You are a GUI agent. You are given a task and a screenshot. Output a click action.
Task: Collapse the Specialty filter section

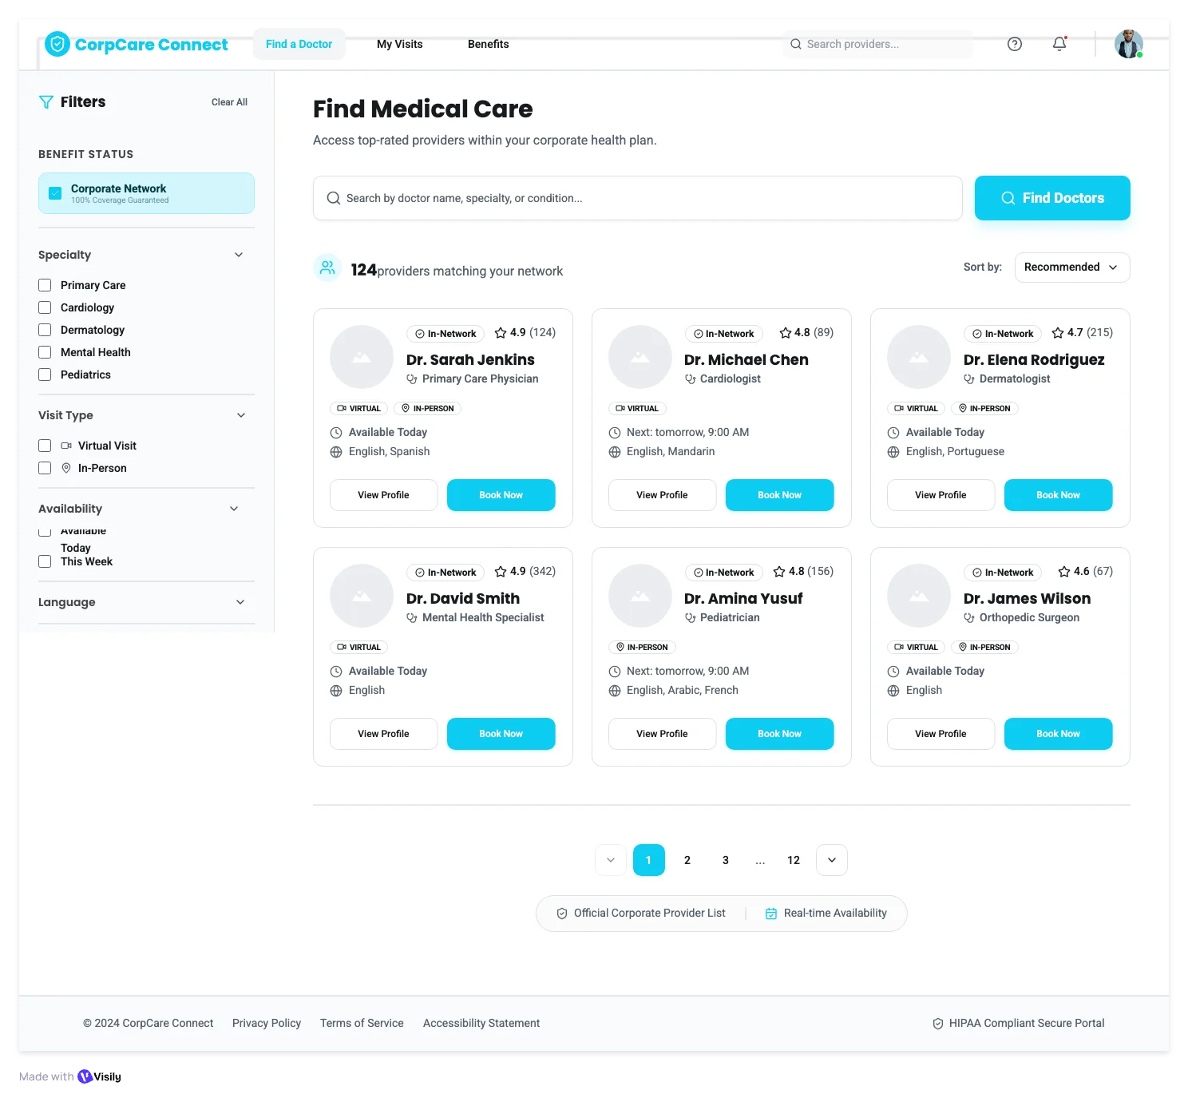click(238, 254)
